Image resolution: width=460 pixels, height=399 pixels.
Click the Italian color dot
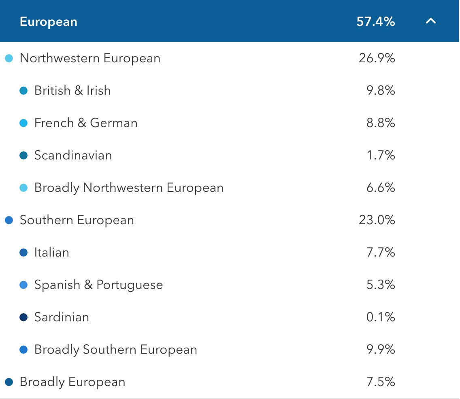pos(23,253)
